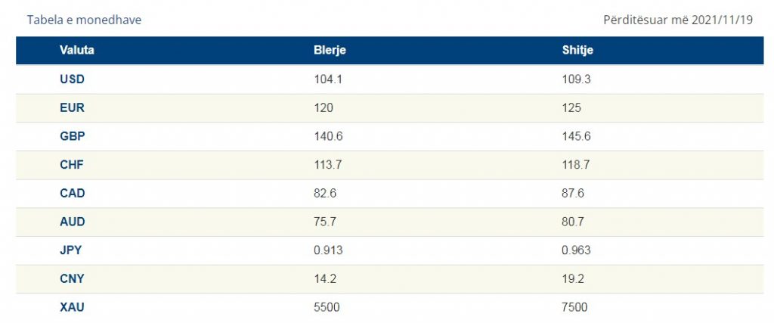Select the CNY currency label
Image resolution: width=774 pixels, height=323 pixels.
[x=72, y=278]
